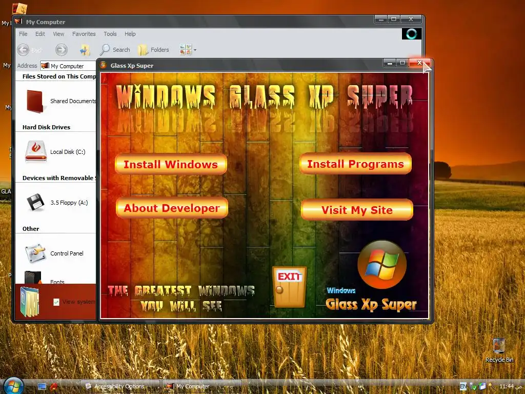Click the '3.5 Floppy (A:)' label
Screen dimensions: 525x394
(x=69, y=203)
